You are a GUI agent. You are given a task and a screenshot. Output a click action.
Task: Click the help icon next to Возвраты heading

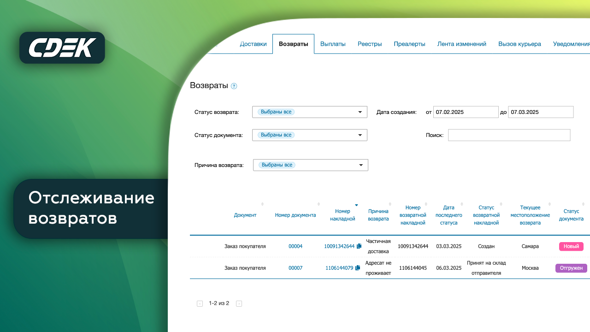point(234,86)
